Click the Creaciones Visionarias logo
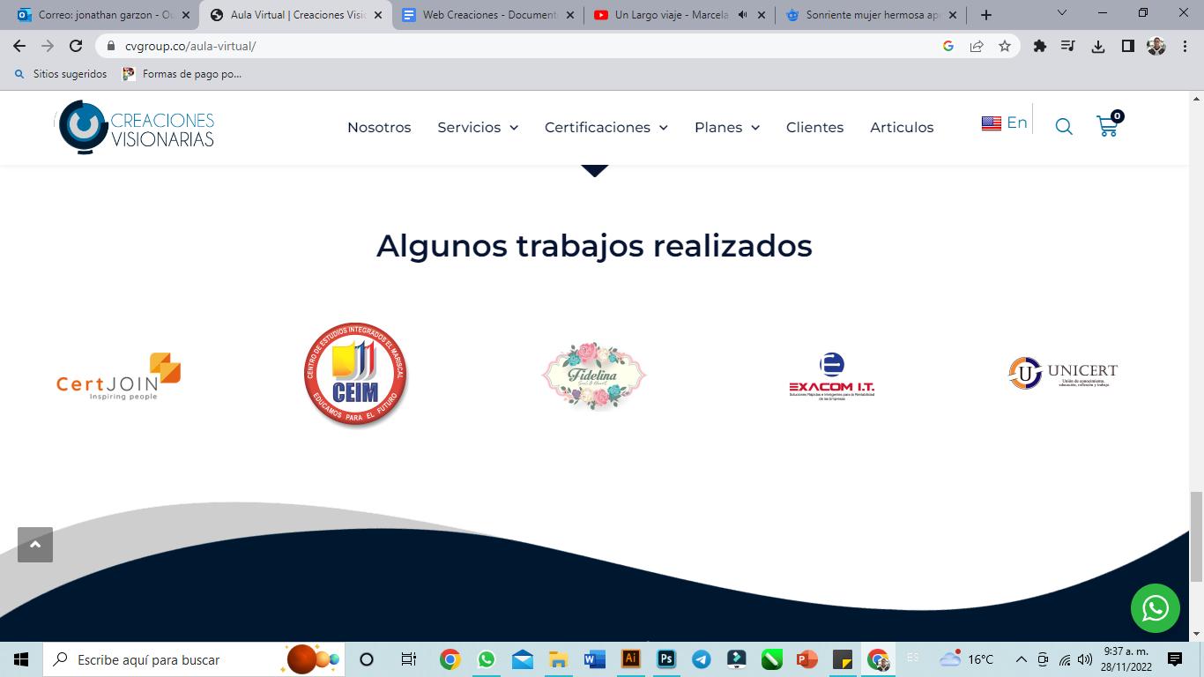The height and width of the screenshot is (677, 1204). click(135, 127)
